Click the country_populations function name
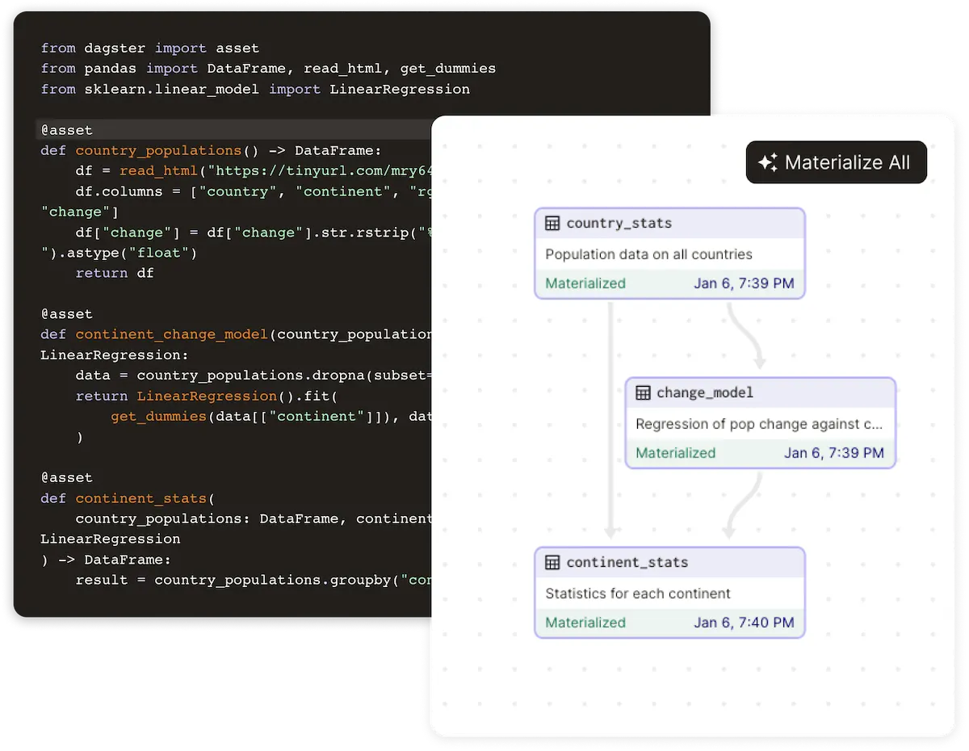This screenshot has width=969, height=751. tap(159, 150)
